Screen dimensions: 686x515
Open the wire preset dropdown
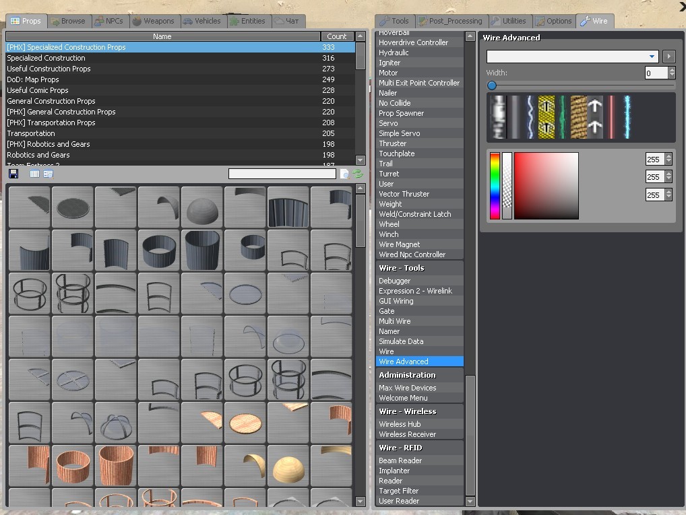point(572,57)
